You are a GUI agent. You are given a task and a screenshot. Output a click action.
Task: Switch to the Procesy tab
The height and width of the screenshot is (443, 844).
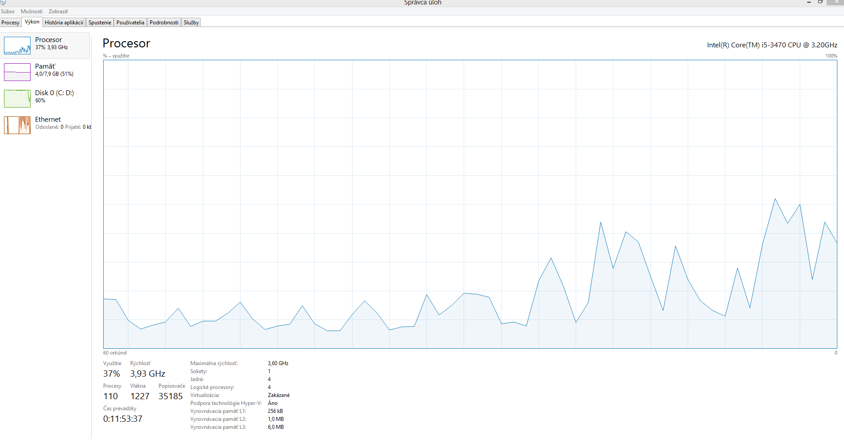(11, 23)
